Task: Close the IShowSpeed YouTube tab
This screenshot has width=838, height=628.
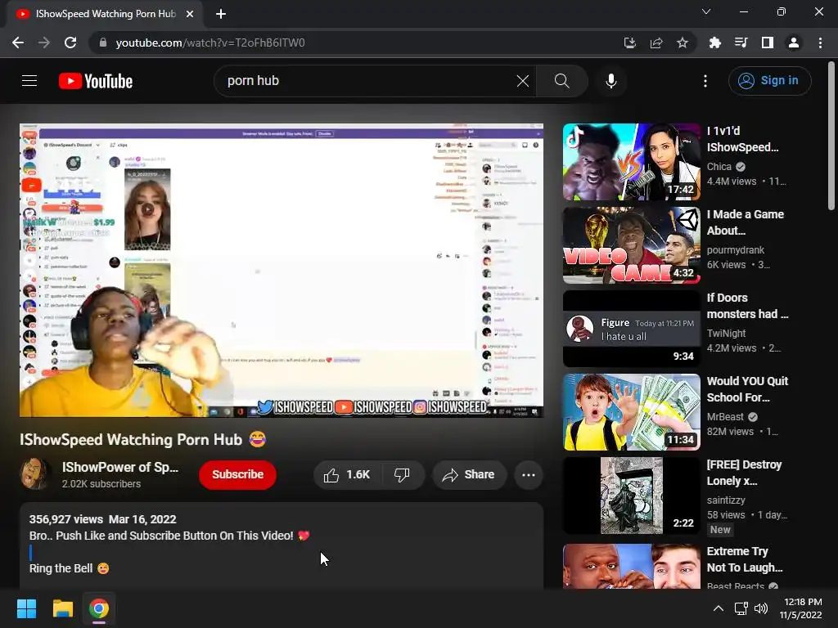Action: coord(190,14)
